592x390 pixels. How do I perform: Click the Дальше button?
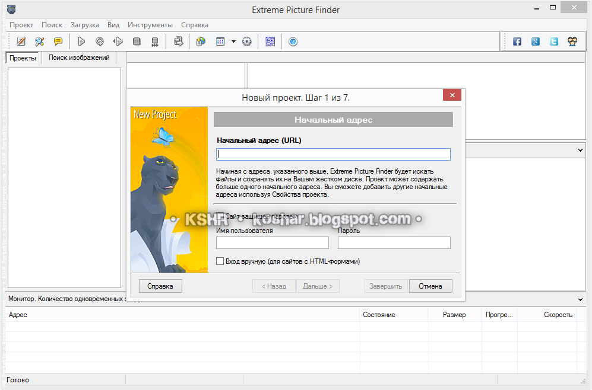[x=318, y=286]
